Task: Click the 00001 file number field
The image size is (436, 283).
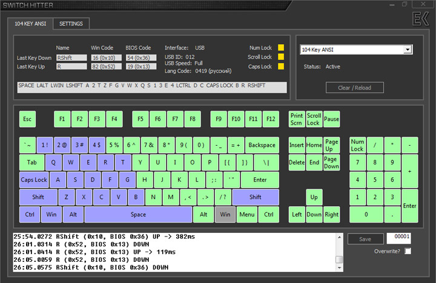Action: [398, 238]
